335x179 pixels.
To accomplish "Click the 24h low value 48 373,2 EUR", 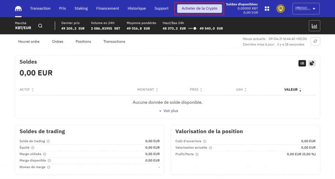I will 174,28.
